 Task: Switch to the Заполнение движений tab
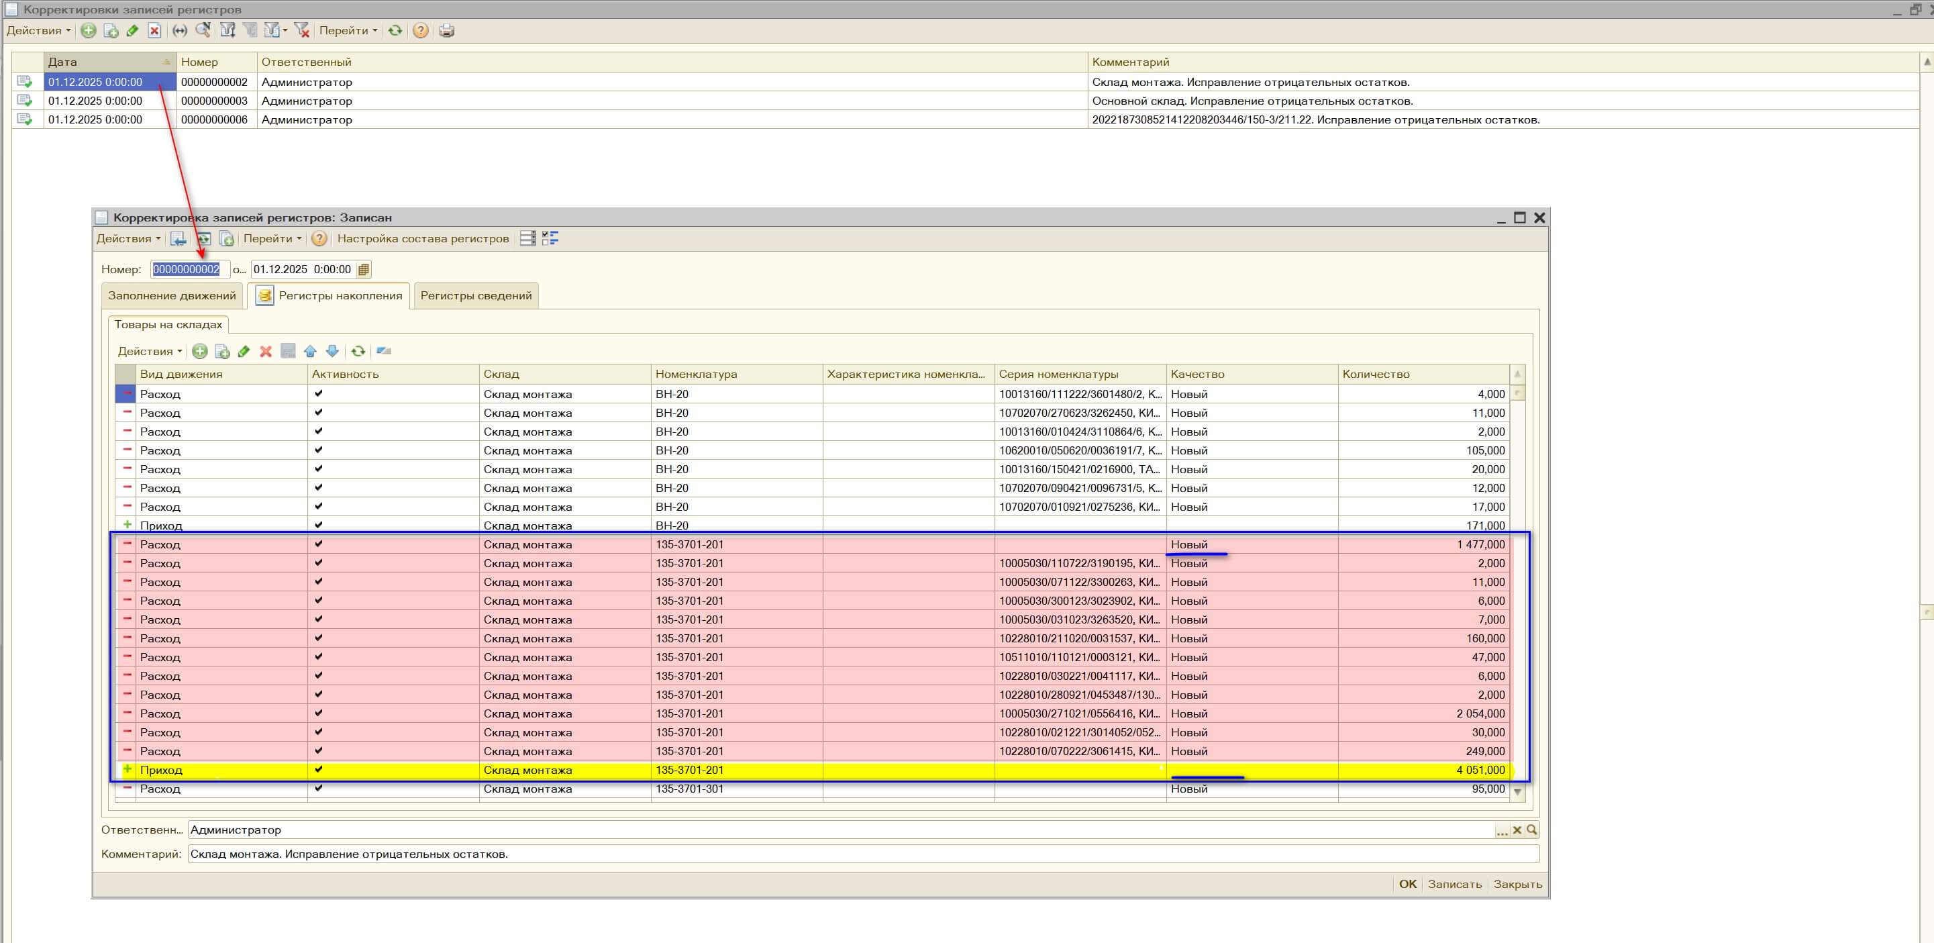coord(172,296)
